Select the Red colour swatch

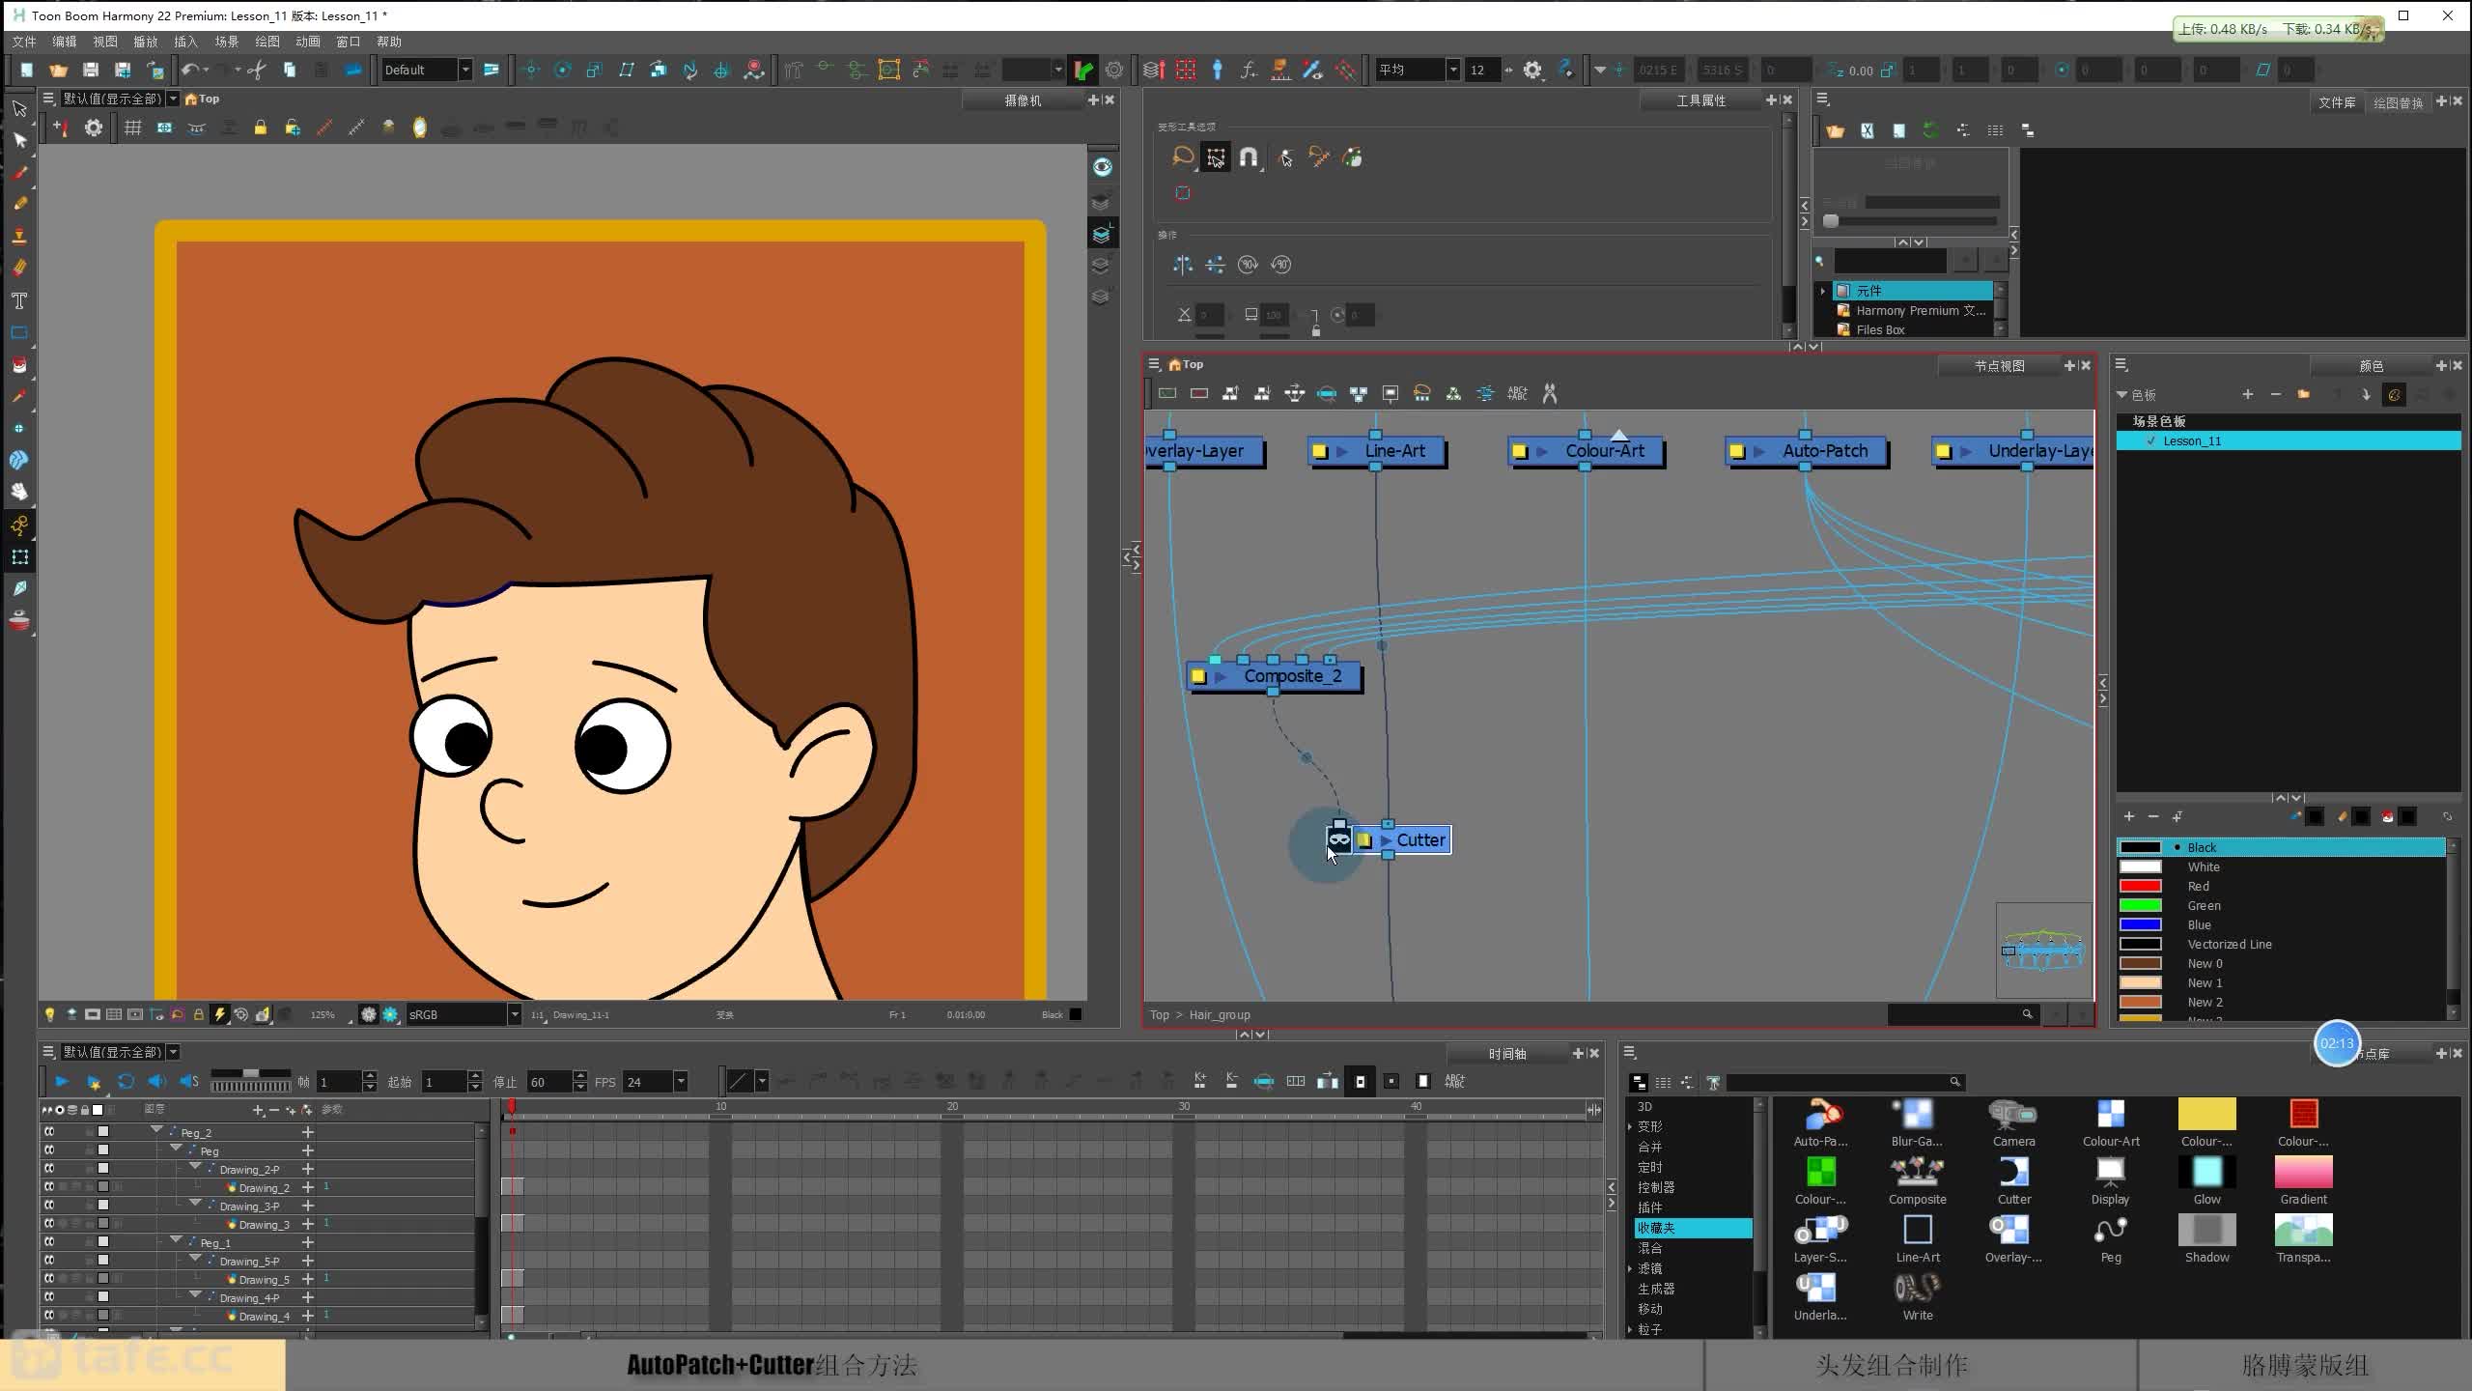2140,886
